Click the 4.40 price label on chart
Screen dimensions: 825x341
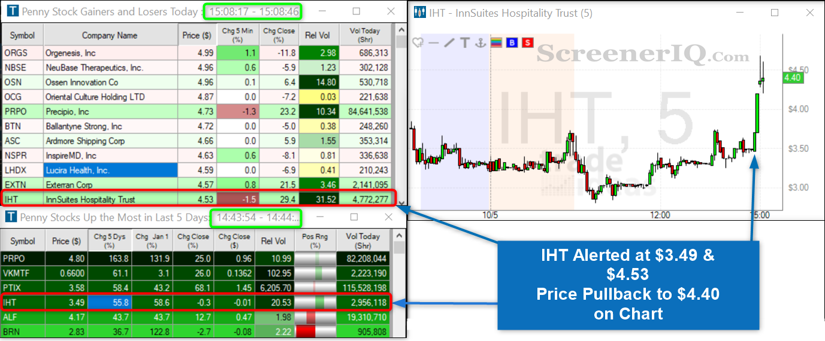tap(792, 77)
